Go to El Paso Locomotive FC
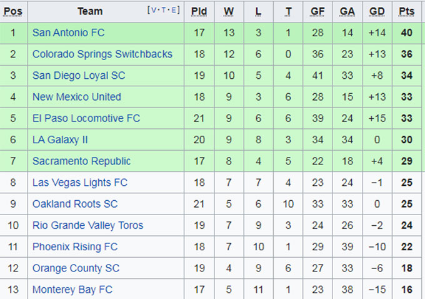The width and height of the screenshot is (425, 299). (86, 118)
